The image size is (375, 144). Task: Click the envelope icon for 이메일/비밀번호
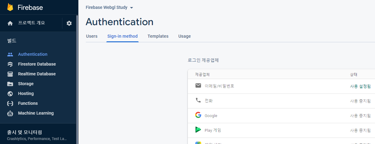point(198,85)
